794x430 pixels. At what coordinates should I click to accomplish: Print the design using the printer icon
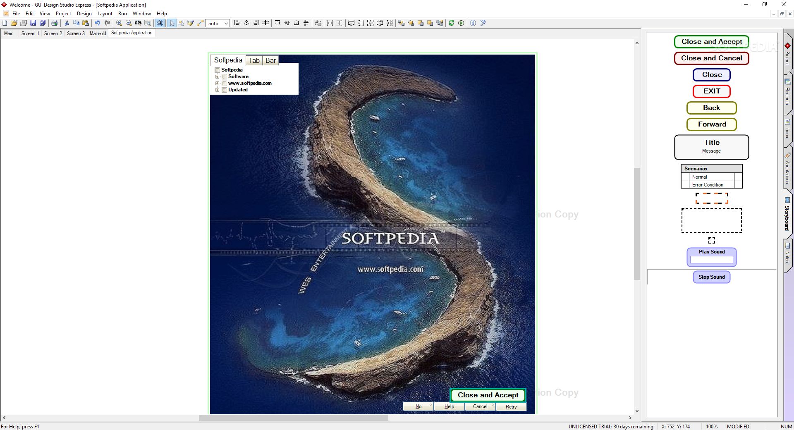coord(54,23)
